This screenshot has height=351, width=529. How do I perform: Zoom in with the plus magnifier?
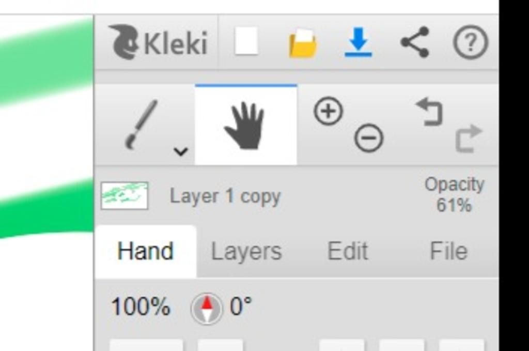(329, 111)
